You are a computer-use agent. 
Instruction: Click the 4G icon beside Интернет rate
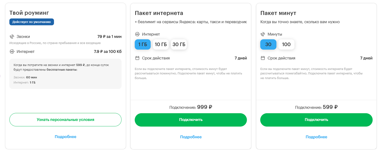pos(12,52)
